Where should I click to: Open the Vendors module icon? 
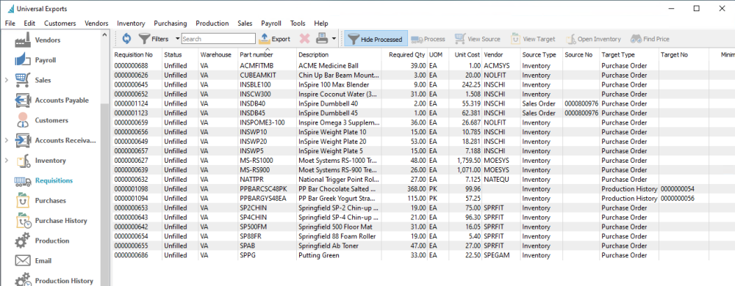point(23,40)
